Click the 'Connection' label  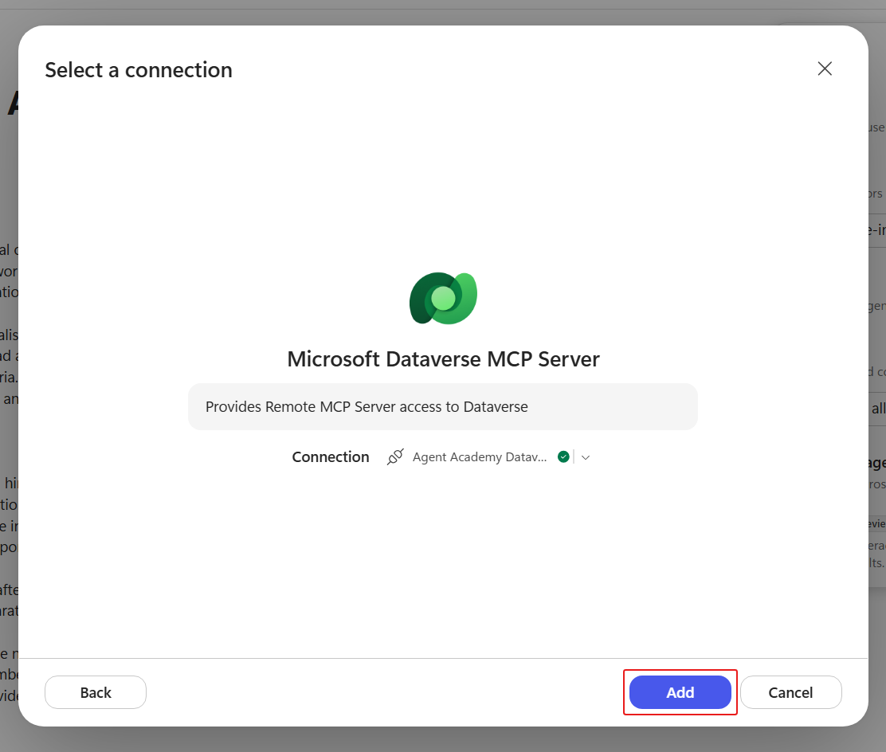point(331,457)
